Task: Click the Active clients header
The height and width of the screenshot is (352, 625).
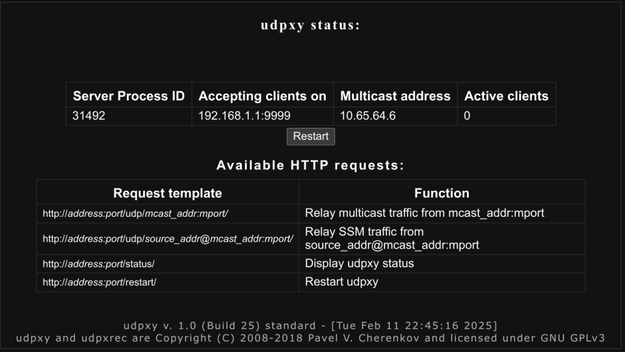Action: tap(506, 96)
